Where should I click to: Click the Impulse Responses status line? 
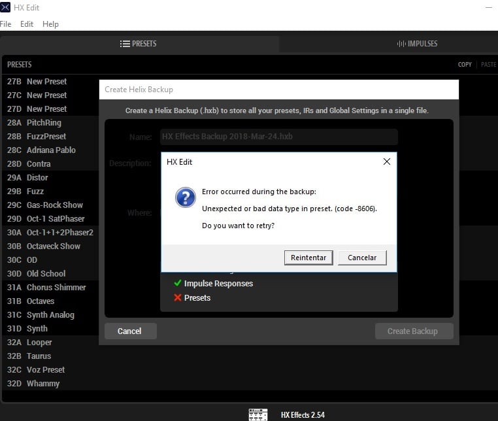click(214, 283)
